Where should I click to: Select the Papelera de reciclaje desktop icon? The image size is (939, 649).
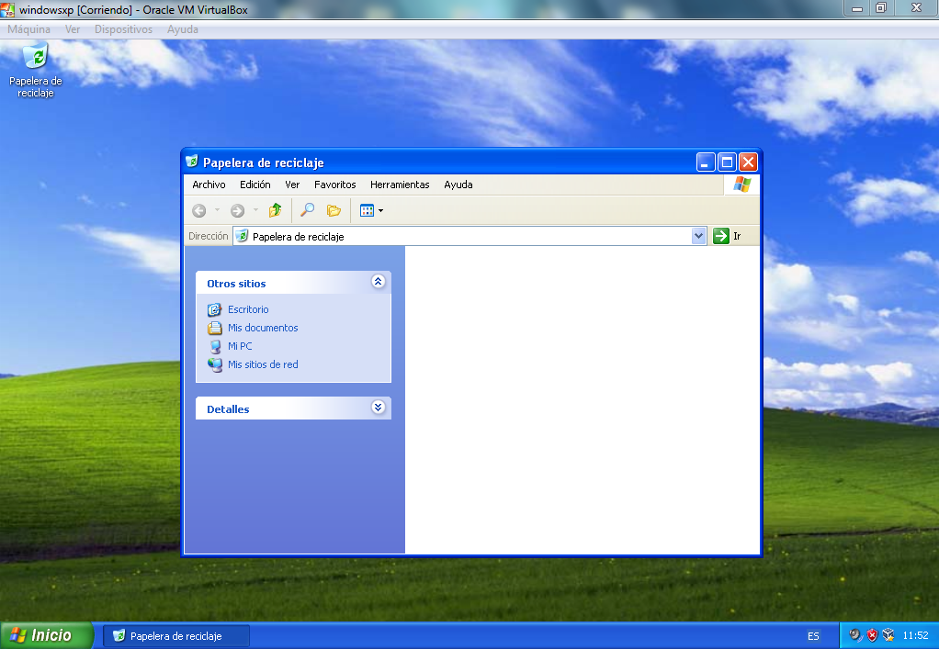35,71
